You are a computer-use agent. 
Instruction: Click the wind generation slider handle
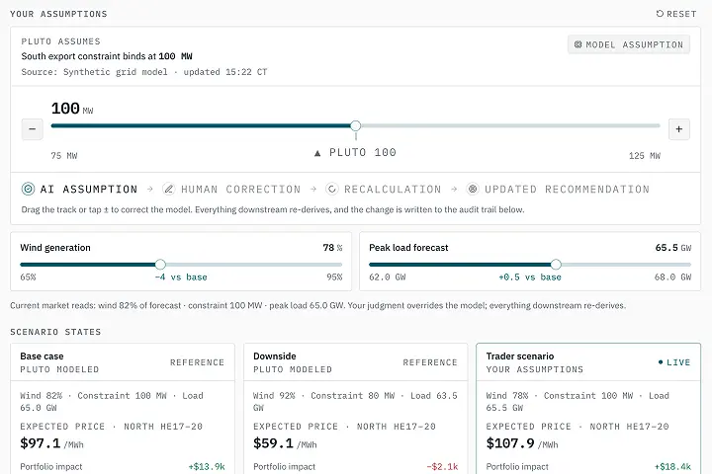160,265
